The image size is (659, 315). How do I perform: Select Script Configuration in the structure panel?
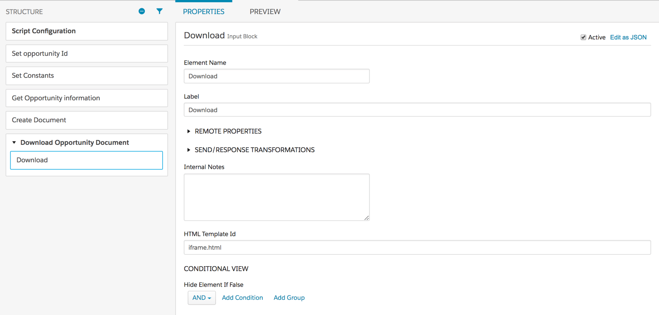click(86, 31)
